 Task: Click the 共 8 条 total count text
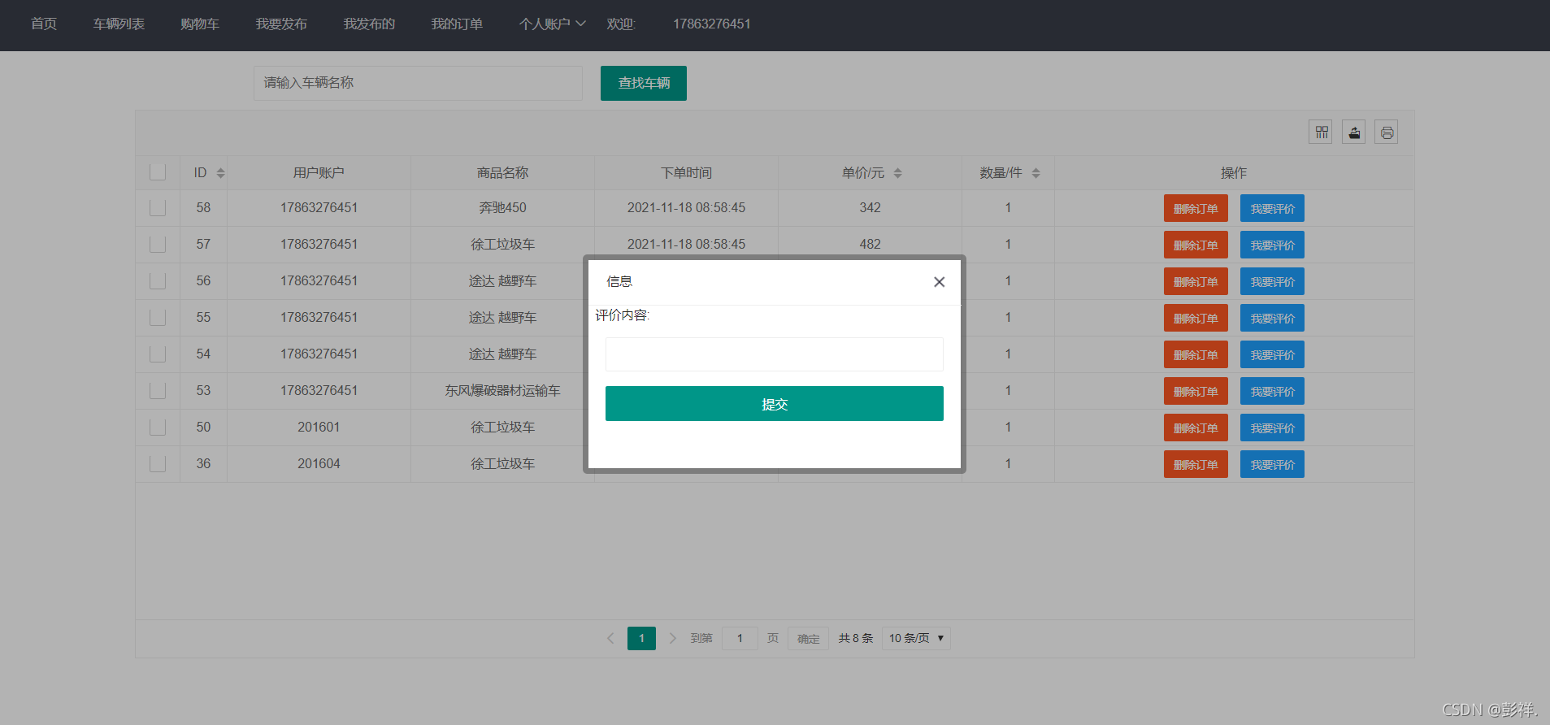pyautogui.click(x=856, y=638)
